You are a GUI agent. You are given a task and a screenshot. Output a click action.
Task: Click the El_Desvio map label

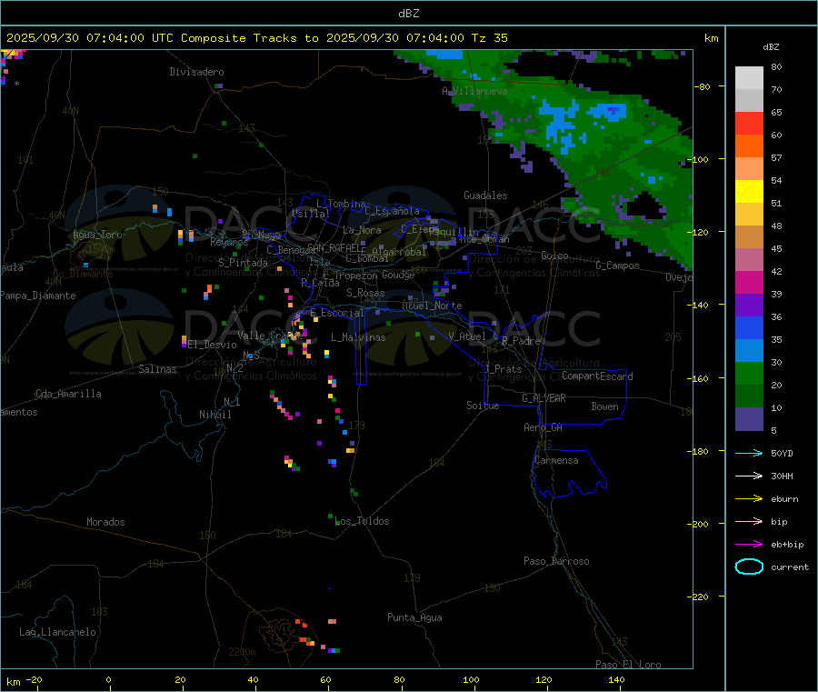pos(213,345)
